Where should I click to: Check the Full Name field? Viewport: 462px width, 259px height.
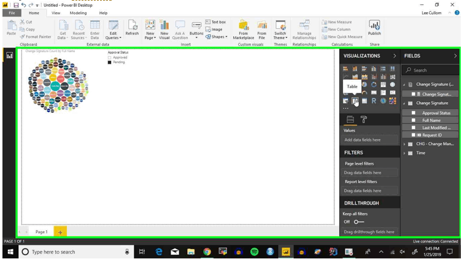tap(414, 120)
